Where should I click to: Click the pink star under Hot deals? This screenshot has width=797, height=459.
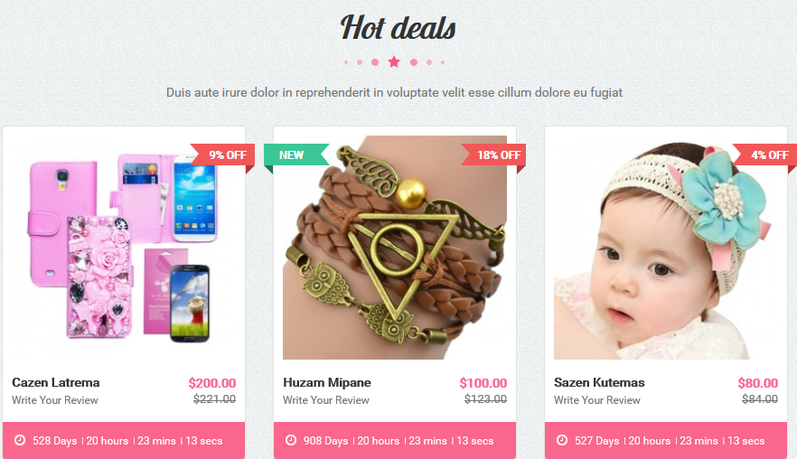394,62
